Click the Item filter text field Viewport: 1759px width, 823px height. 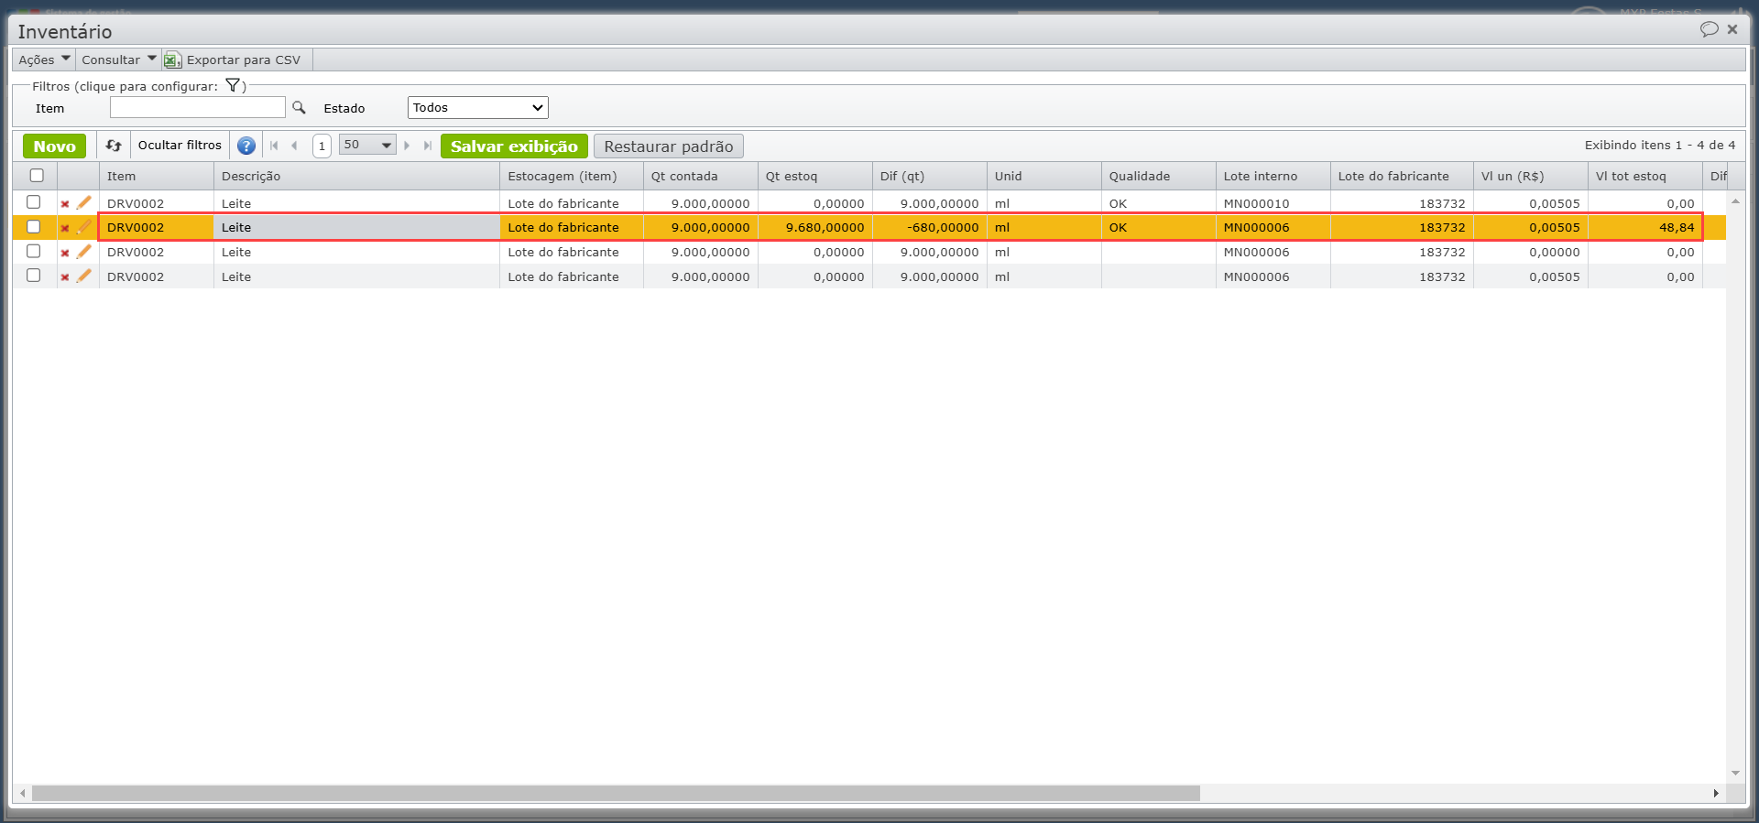point(197,108)
